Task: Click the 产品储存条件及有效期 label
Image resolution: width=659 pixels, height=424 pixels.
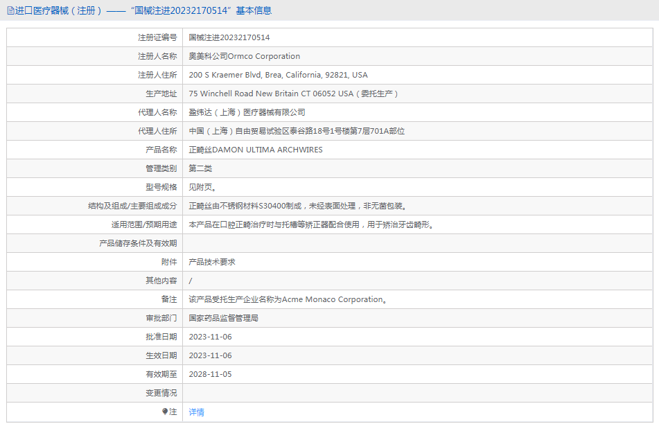Action: pos(139,243)
